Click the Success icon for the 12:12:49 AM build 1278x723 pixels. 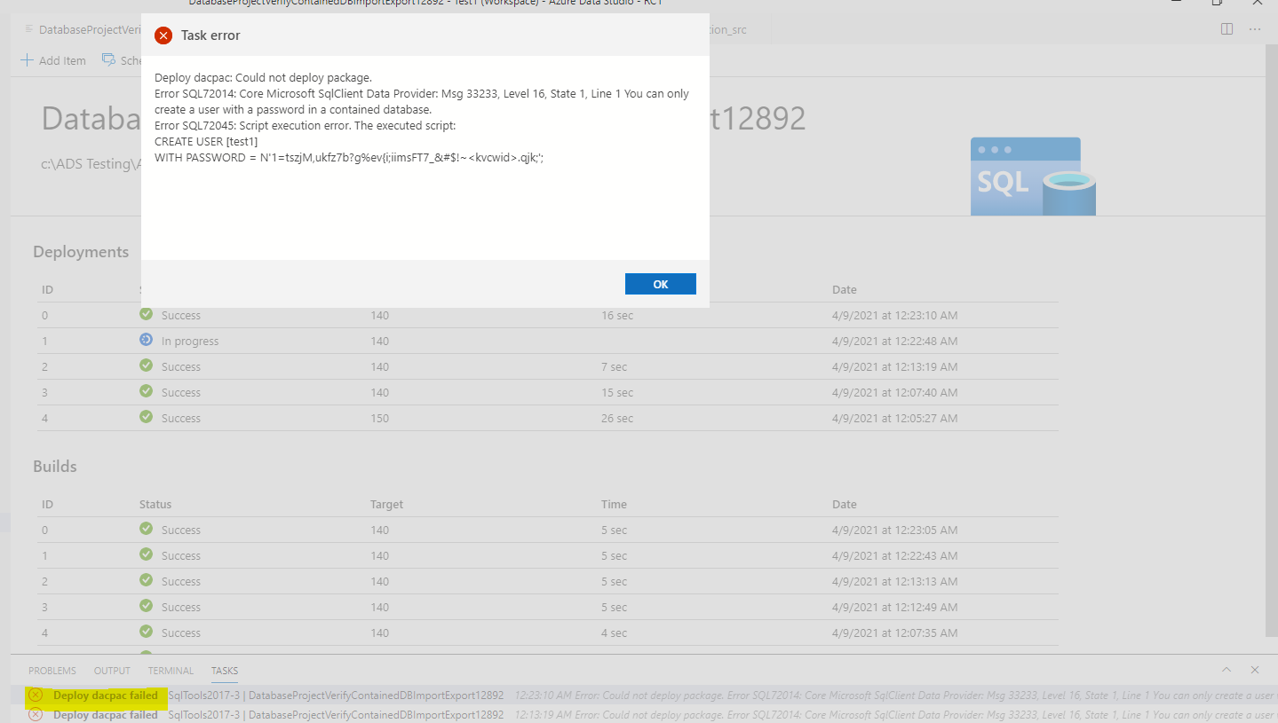[x=147, y=606]
